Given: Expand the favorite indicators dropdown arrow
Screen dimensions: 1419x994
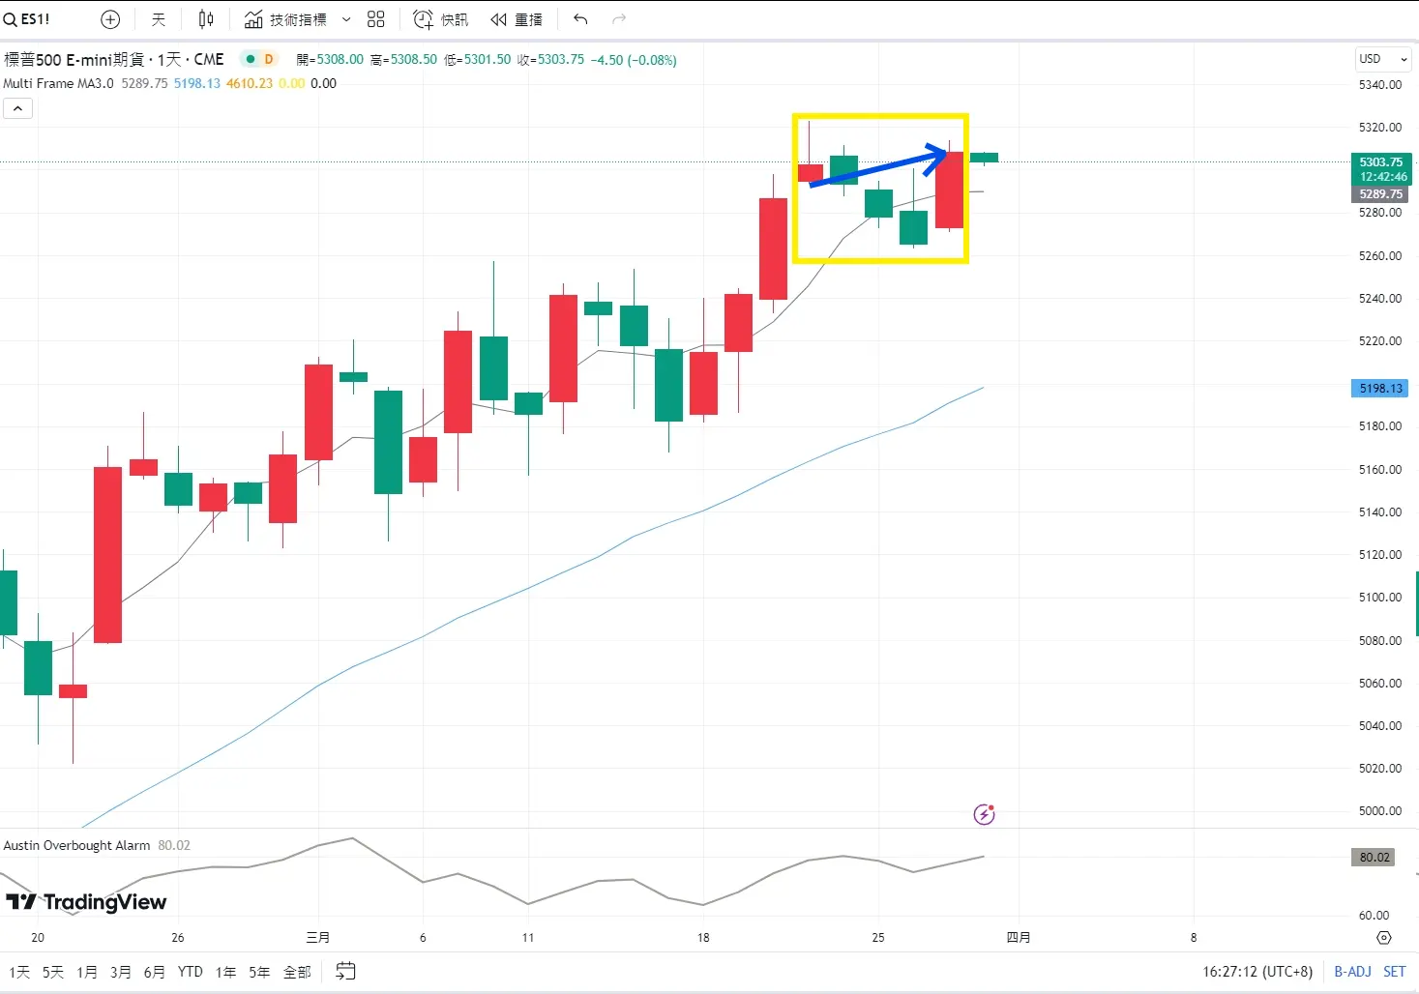Looking at the screenshot, I should click(x=346, y=19).
